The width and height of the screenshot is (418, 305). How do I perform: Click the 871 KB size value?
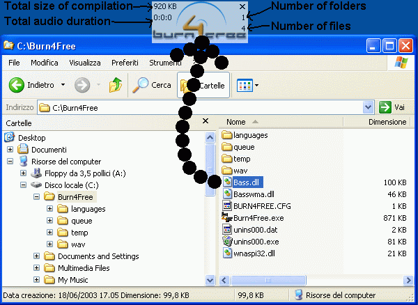click(395, 218)
